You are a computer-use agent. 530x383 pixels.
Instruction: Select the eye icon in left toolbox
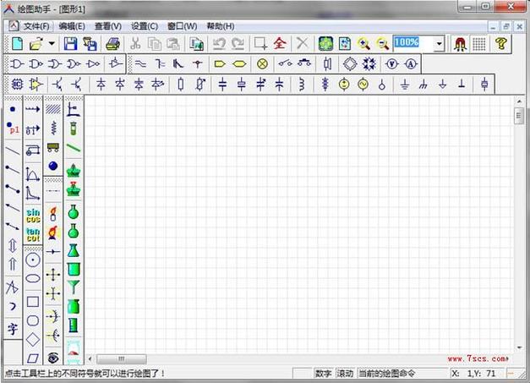[x=53, y=358]
